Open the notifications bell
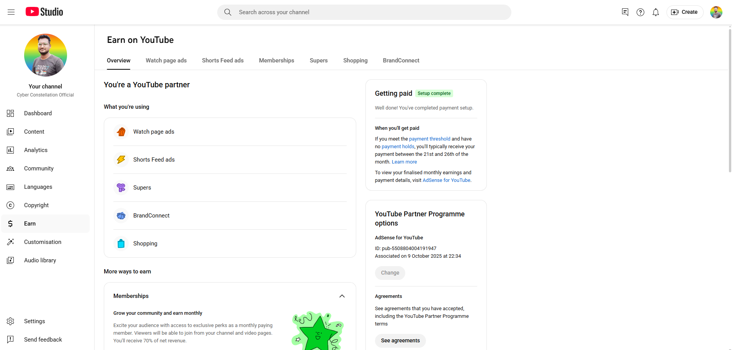732x350 pixels. pos(655,12)
